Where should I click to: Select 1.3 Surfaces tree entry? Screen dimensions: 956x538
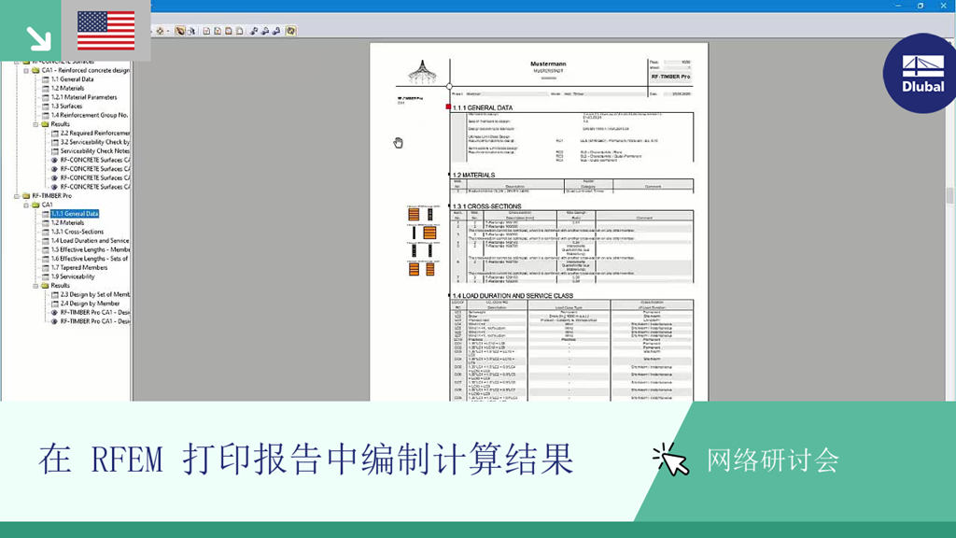click(66, 106)
